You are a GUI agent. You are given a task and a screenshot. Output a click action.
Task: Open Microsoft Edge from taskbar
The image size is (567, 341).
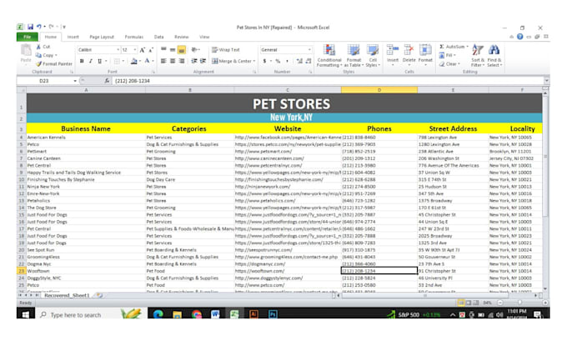[158, 314]
